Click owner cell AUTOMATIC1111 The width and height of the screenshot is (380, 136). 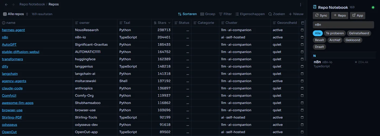tap(95, 52)
